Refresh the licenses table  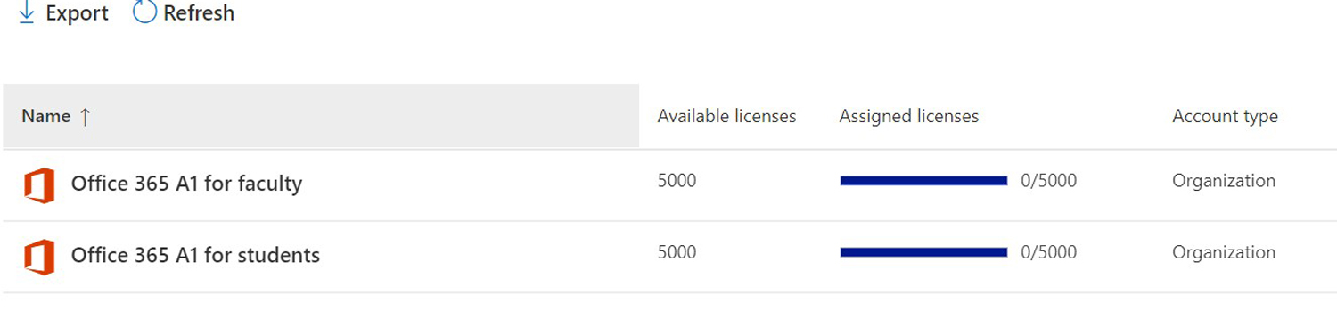coord(184,12)
